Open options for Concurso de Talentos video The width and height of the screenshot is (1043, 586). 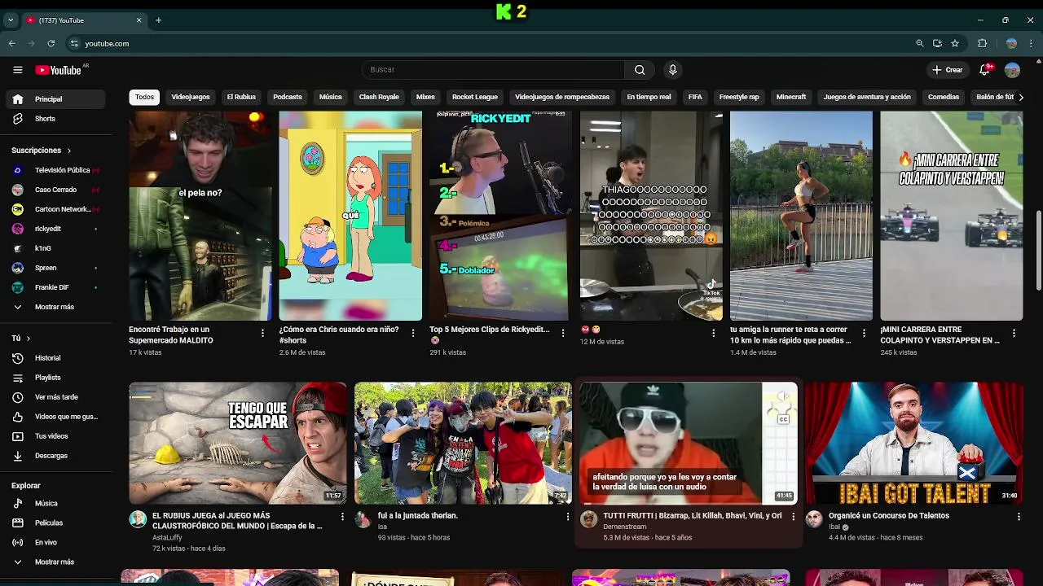(1019, 517)
